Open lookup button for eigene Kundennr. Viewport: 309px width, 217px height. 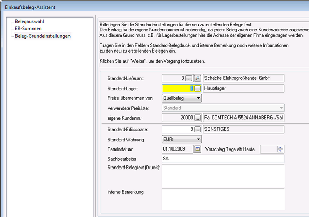tap(197, 118)
